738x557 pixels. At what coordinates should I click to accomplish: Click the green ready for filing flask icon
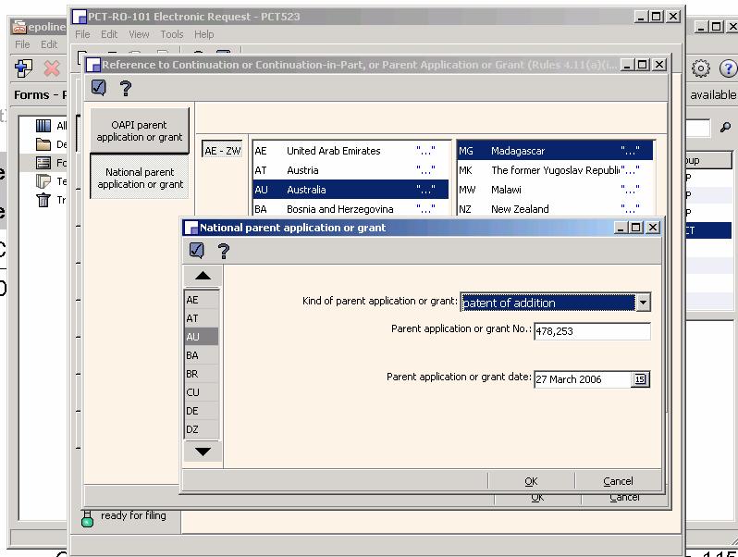pos(87,518)
